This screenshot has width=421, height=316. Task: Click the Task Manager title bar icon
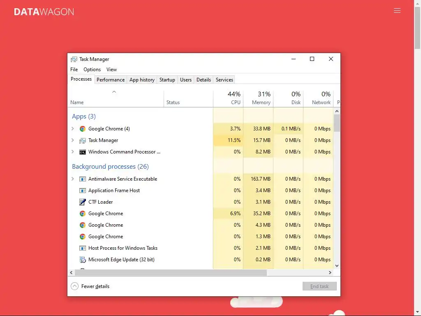(74, 59)
